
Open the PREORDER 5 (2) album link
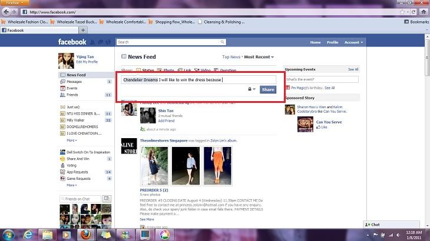coord(154,190)
